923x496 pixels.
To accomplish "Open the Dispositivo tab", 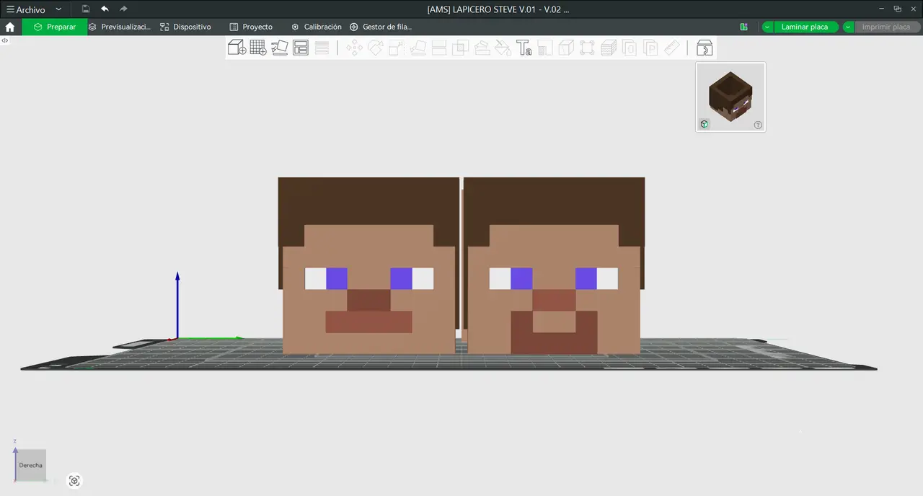I will click(186, 27).
